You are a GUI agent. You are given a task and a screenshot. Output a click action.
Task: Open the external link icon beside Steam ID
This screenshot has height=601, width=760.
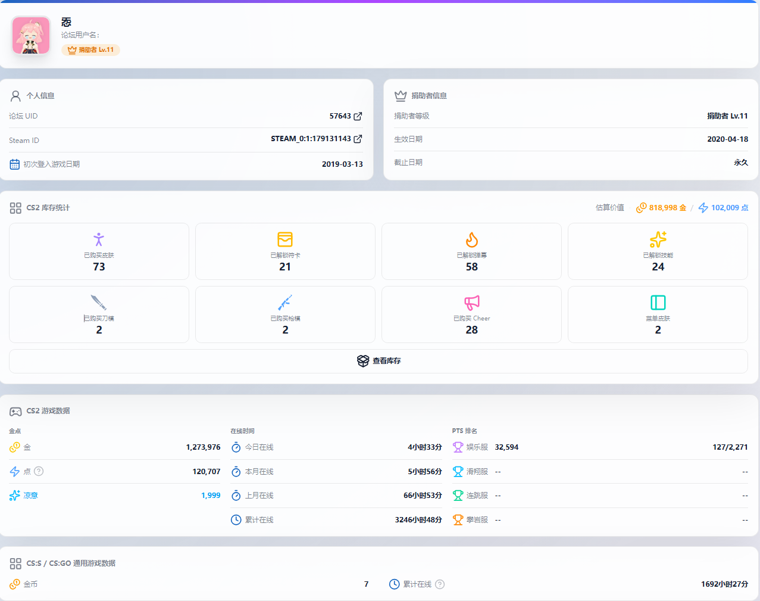pyautogui.click(x=358, y=139)
